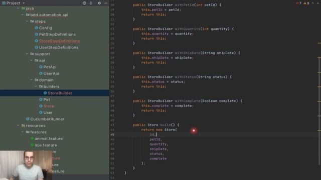The width and height of the screenshot is (321, 180).
Task: Collapse the java folder
Action: [18, 8]
